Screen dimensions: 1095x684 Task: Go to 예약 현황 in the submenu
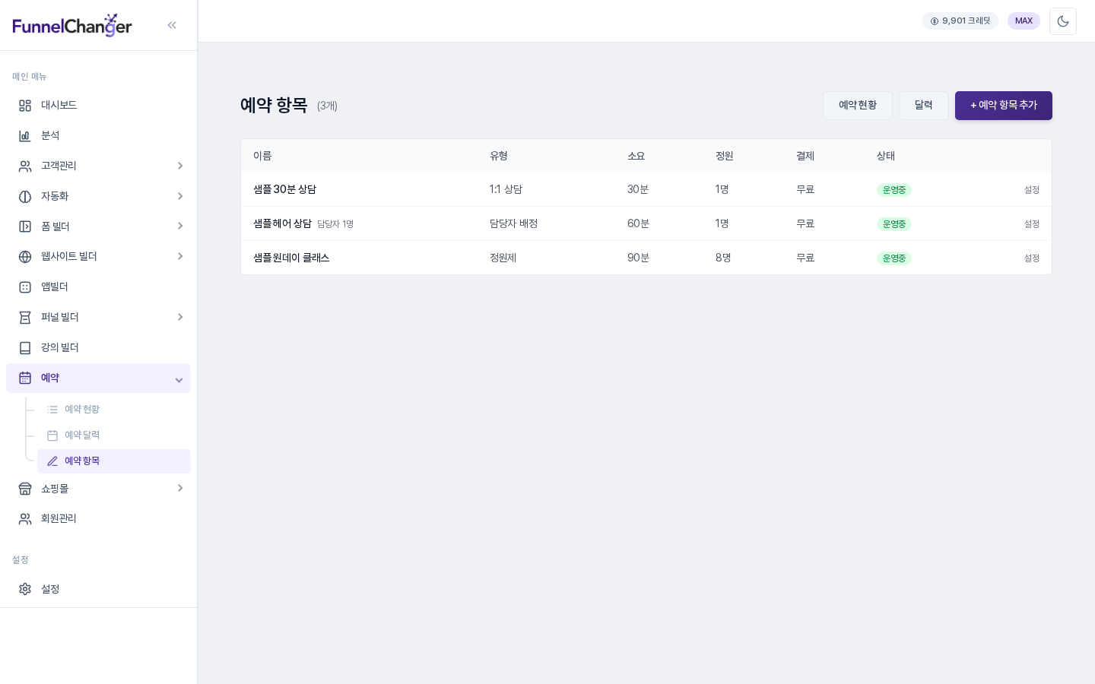click(x=114, y=410)
